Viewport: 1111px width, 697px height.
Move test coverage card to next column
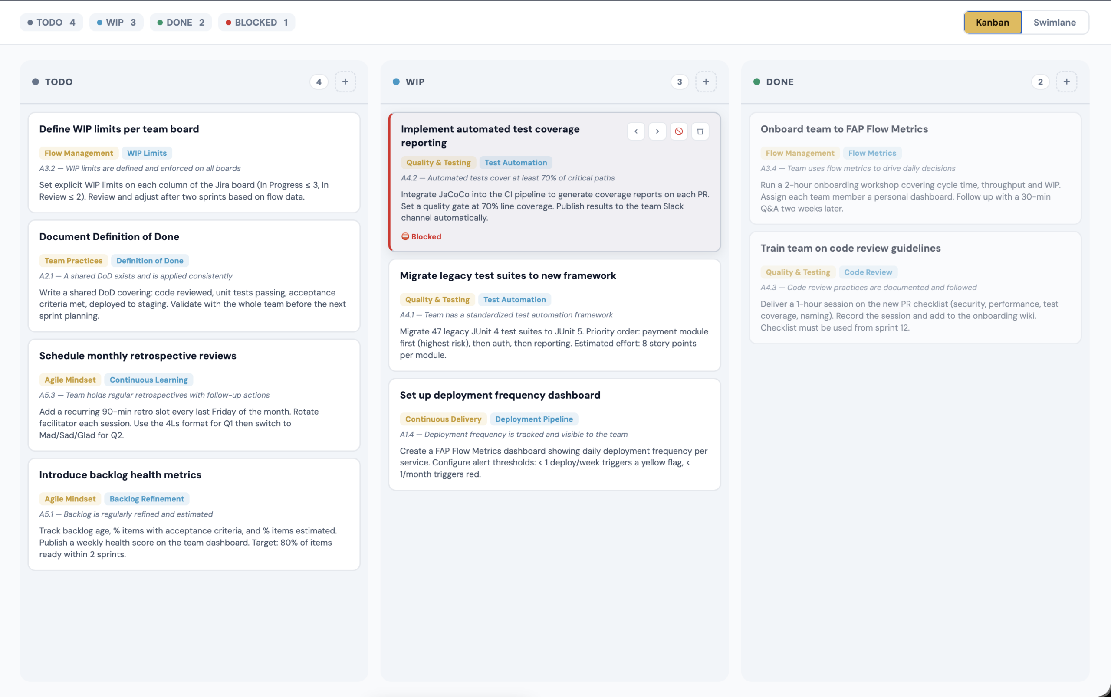click(x=657, y=131)
